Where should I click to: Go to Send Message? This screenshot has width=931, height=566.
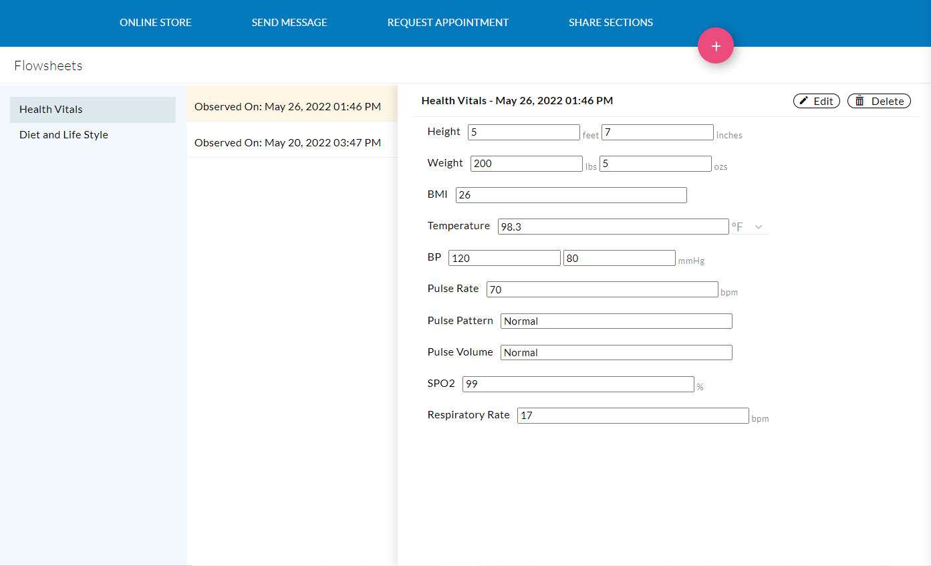pyautogui.click(x=289, y=23)
